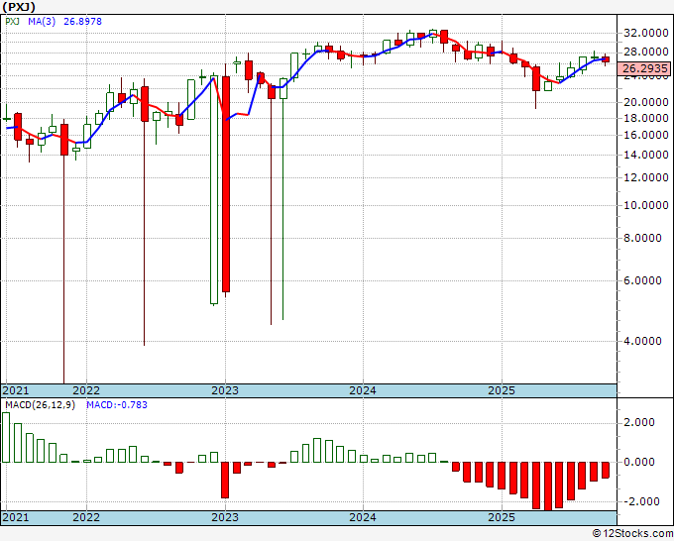Click 2025 on the MACD timeline
This screenshot has width=674, height=541.
click(502, 517)
